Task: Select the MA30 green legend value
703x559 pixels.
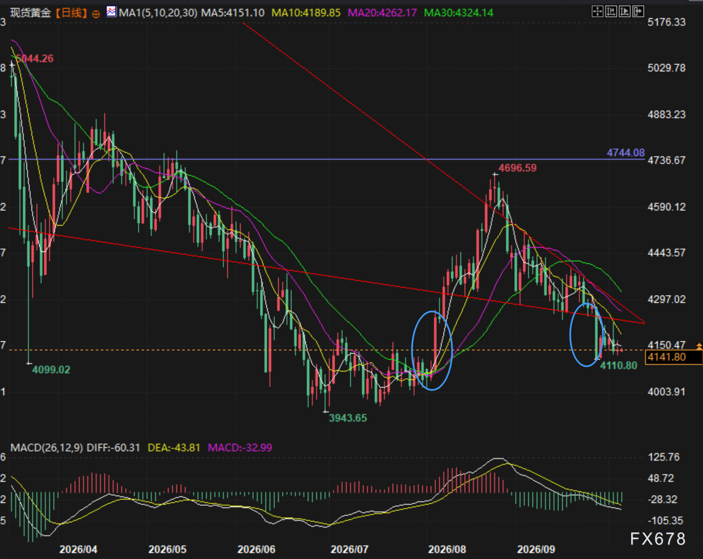Action: coord(458,12)
